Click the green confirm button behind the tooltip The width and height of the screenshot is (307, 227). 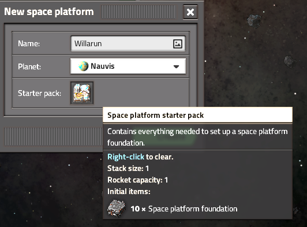click(164, 137)
